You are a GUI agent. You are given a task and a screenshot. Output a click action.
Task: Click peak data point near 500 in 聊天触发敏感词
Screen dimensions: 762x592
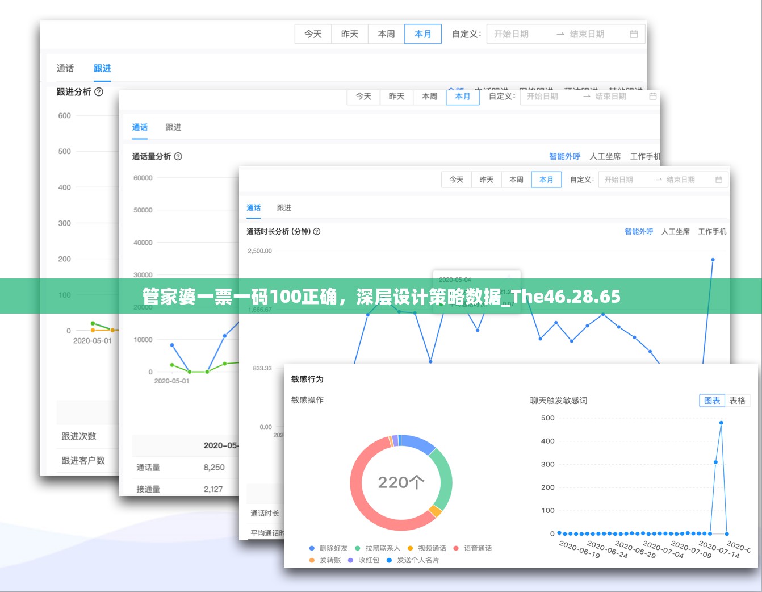pyautogui.click(x=721, y=423)
